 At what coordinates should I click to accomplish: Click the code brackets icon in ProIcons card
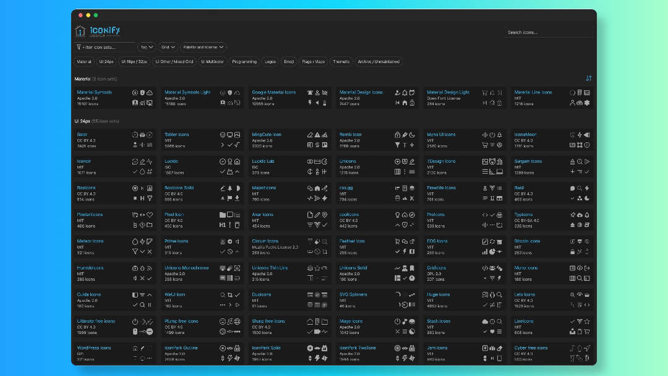[x=485, y=215]
